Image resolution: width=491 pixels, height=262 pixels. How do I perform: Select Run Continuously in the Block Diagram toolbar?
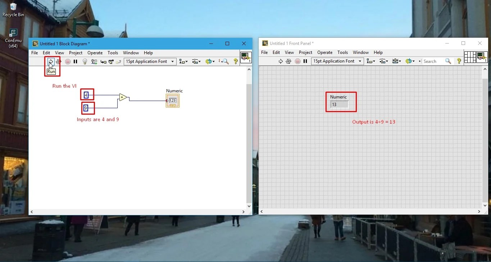59,61
